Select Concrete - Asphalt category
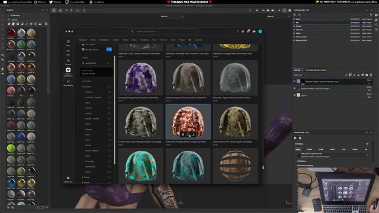 93,97
